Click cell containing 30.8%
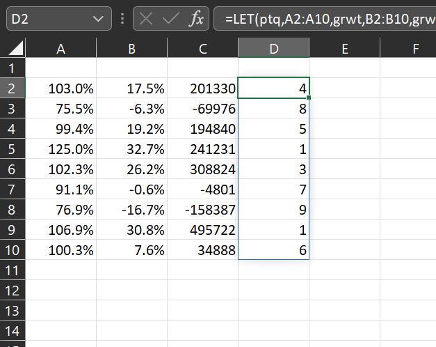The image size is (436, 347). [x=132, y=229]
